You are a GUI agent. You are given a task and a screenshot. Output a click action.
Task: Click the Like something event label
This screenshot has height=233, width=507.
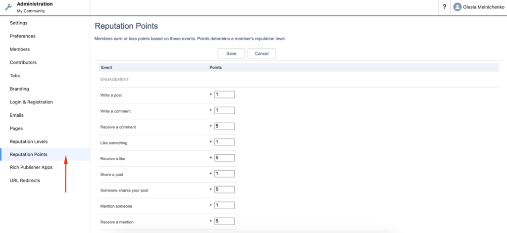coord(114,143)
